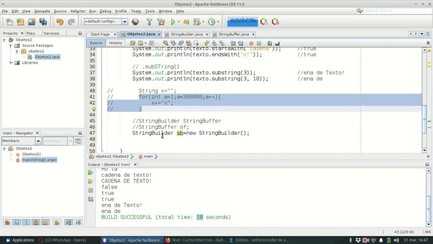433x244 pixels.
Task: Click the search field in the menu bar
Action: 397,11
